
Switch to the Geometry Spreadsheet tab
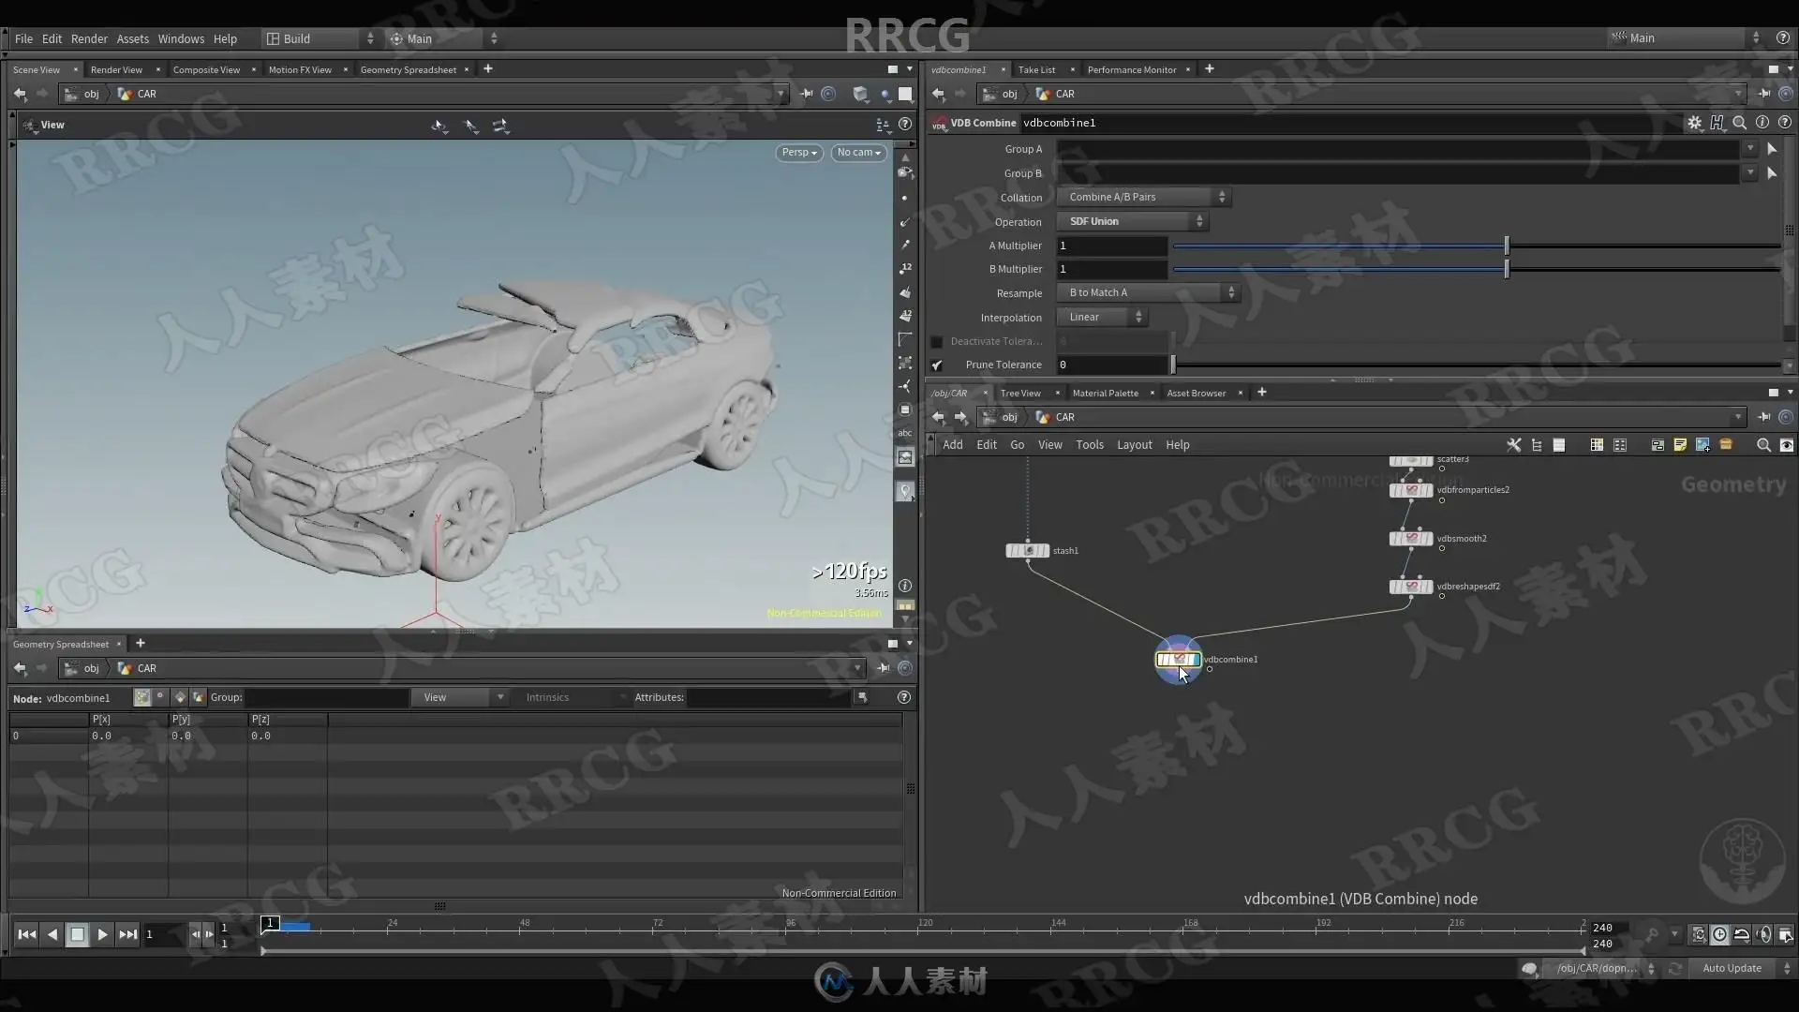pyautogui.click(x=408, y=70)
